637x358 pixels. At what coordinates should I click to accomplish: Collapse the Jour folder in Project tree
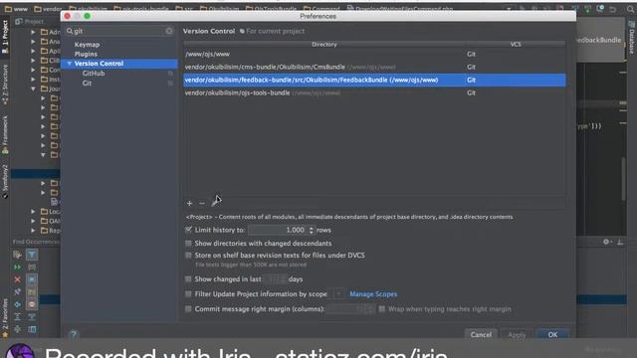[x=33, y=89]
